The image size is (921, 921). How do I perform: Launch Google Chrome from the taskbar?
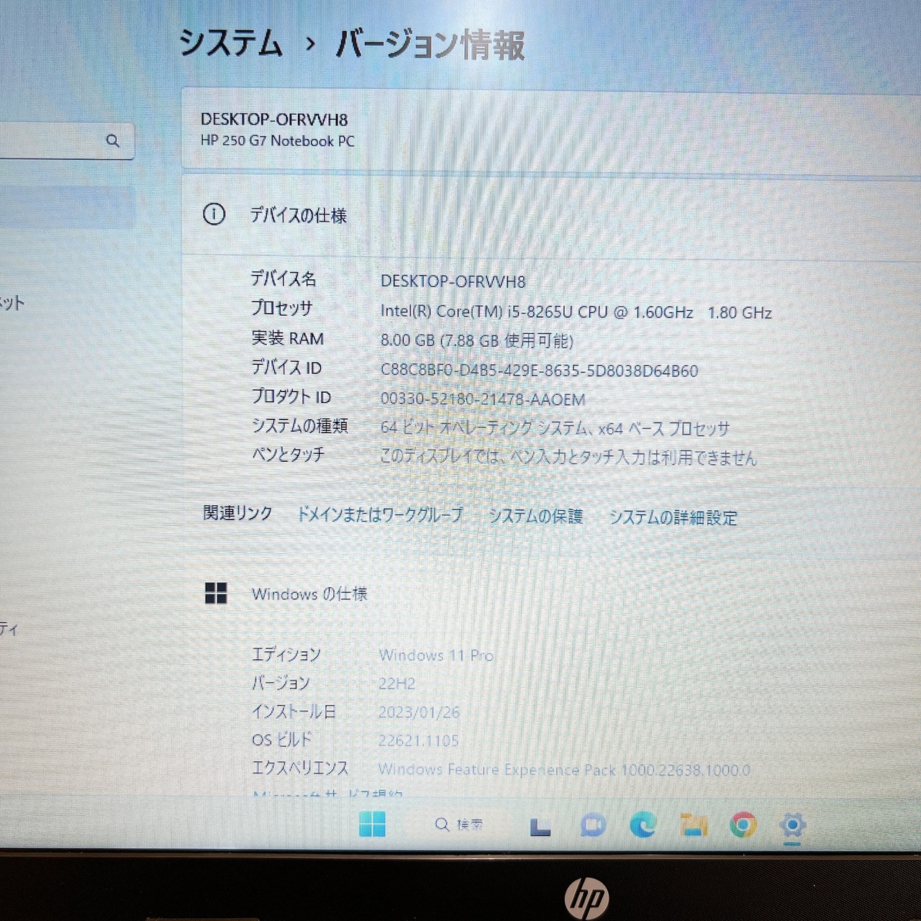743,825
